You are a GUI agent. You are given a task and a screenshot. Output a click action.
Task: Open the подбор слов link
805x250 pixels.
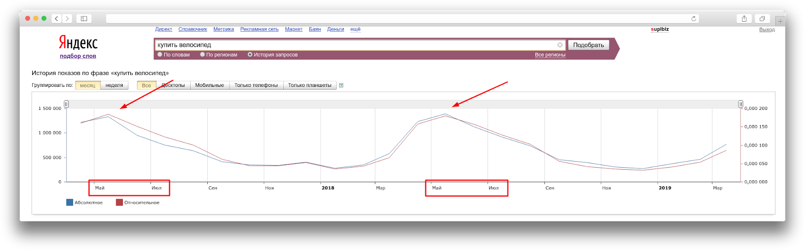78,56
